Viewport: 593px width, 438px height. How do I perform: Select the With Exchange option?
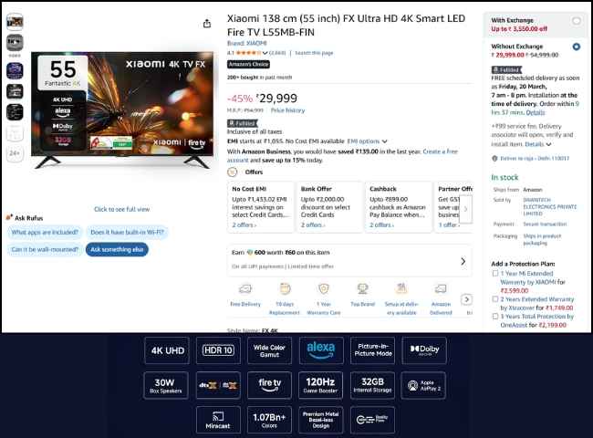576,20
